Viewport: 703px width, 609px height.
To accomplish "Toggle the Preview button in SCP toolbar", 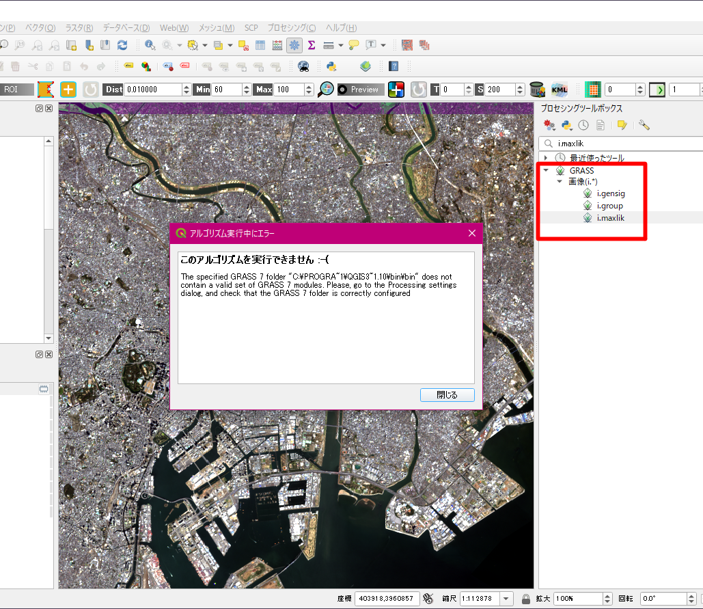I will pyautogui.click(x=360, y=89).
